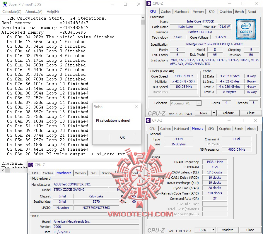Click the Command Rate value 2T
Viewport: 263px width, 234px height.
pos(215,199)
